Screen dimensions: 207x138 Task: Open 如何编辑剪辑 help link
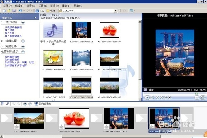[x=12, y=60]
